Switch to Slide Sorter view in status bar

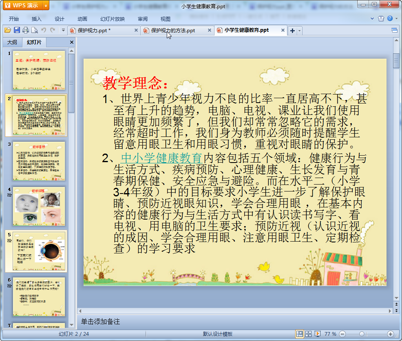click(x=308, y=334)
